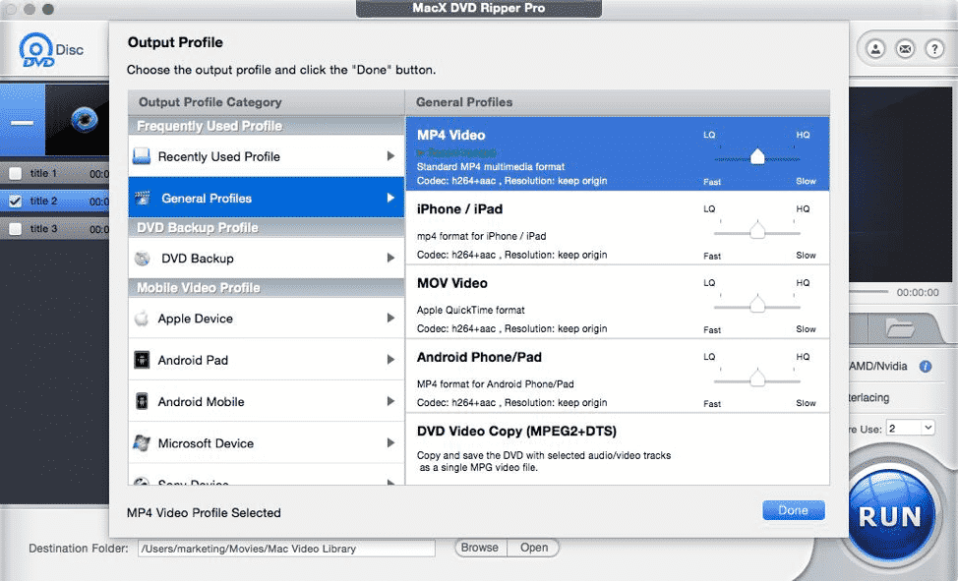The height and width of the screenshot is (581, 958).
Task: Click the Done button
Action: pyautogui.click(x=794, y=510)
